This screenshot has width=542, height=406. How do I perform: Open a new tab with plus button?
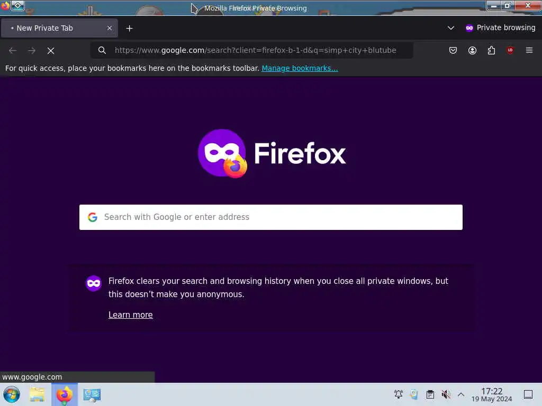[129, 29]
